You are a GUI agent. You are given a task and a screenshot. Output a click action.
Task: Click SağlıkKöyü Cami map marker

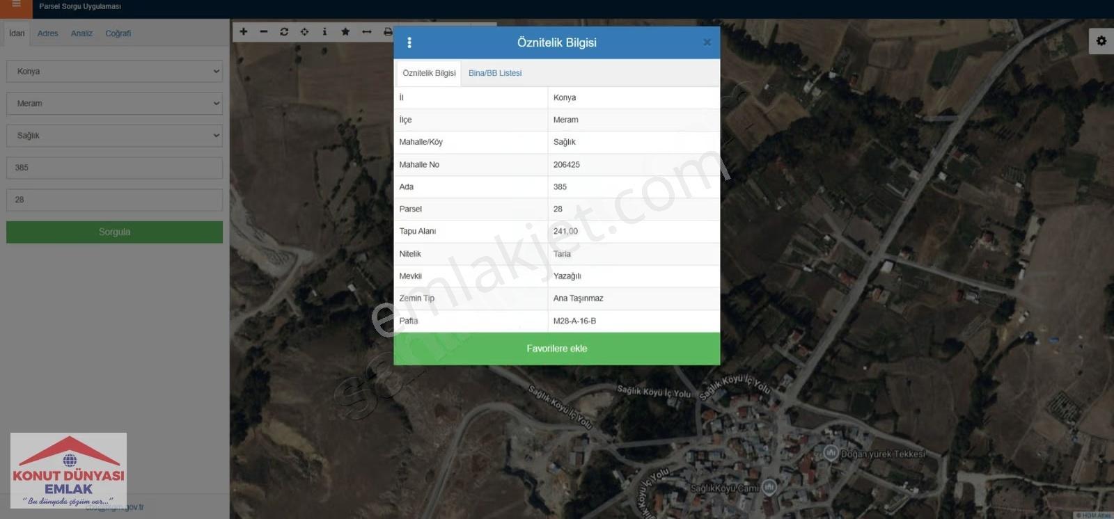769,487
